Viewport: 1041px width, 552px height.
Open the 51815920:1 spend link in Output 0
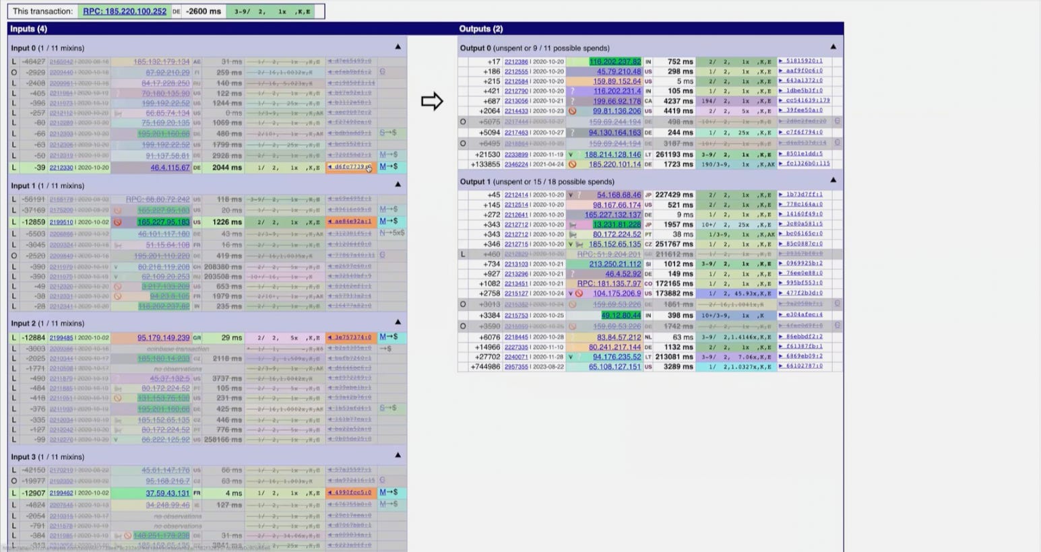pos(801,61)
